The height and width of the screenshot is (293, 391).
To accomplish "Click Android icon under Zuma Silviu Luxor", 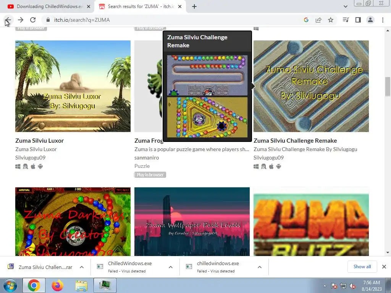I will (x=40, y=166).
